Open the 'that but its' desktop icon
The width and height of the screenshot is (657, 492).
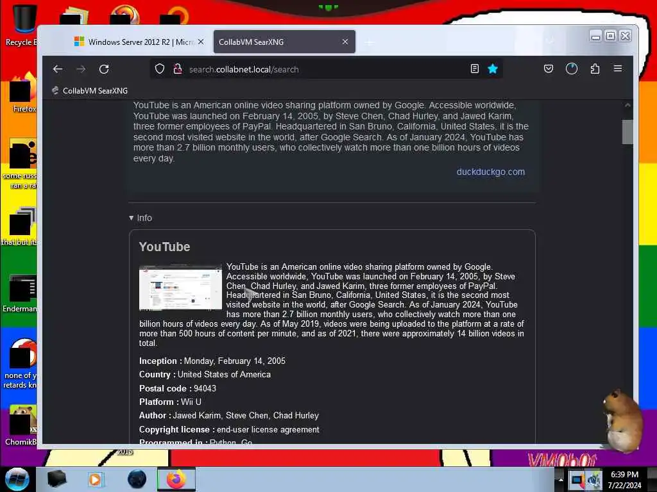click(20, 226)
